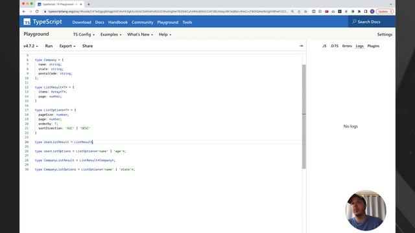This screenshot has width=415, height=233.
Task: Click the tab search chevron at top right
Action: tap(391, 5)
